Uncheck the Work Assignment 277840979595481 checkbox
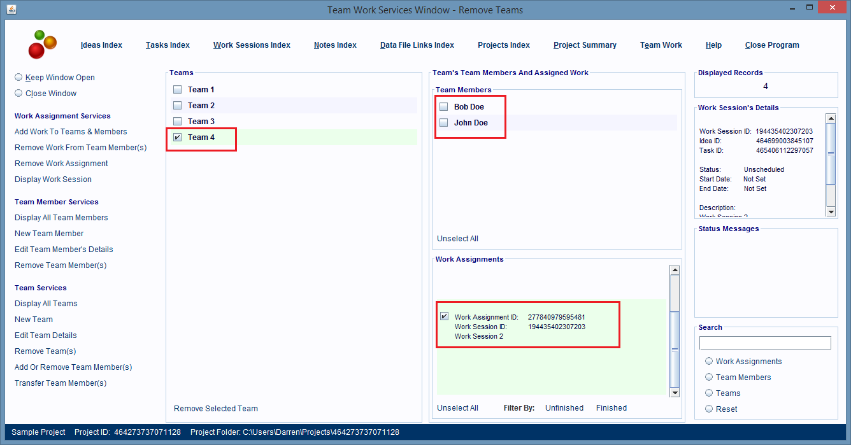The image size is (851, 445). pos(444,316)
